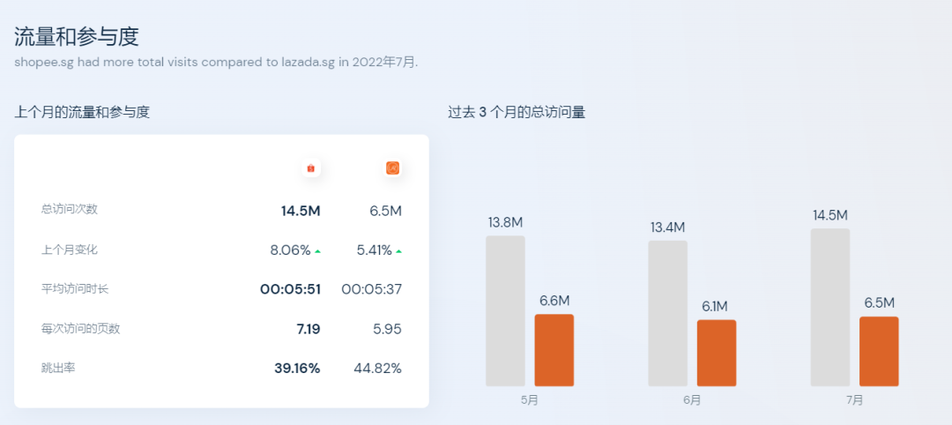
Task: Click the Shopee site icon in the table header
Action: pyautogui.click(x=311, y=168)
